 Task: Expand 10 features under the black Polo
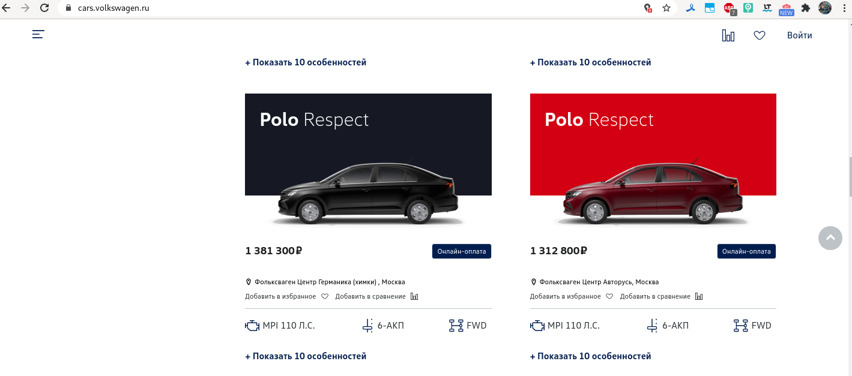coord(306,356)
